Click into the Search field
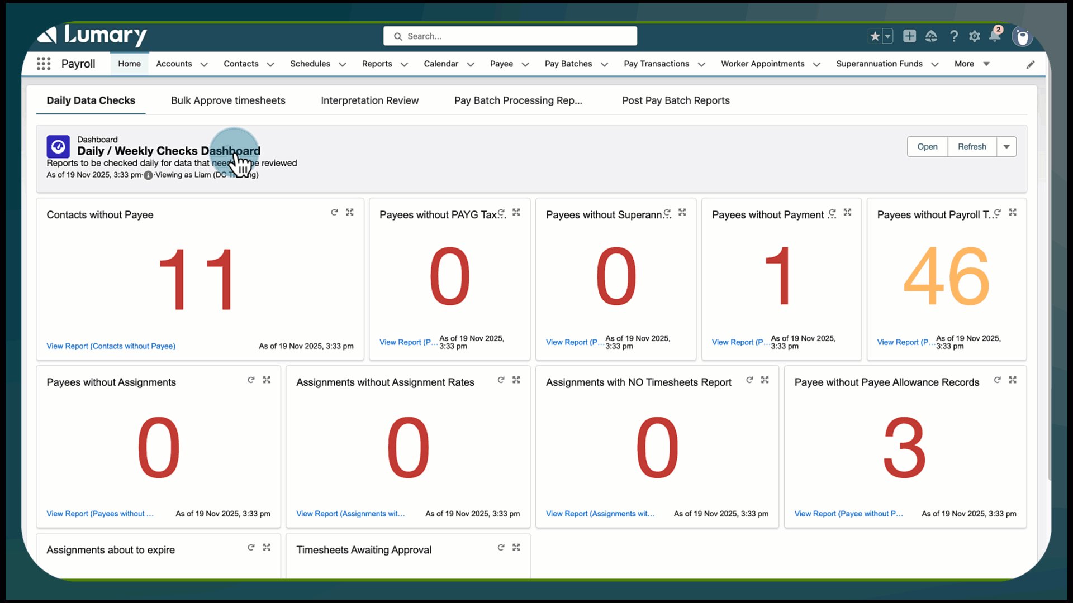The width and height of the screenshot is (1073, 603). pyautogui.click(x=510, y=36)
